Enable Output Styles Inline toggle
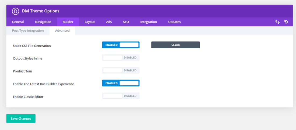This screenshot has height=130, width=296. click(121, 58)
